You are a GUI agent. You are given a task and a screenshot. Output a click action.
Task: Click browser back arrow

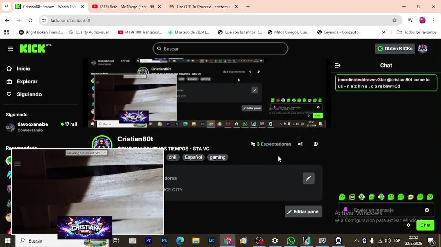pos(7,20)
